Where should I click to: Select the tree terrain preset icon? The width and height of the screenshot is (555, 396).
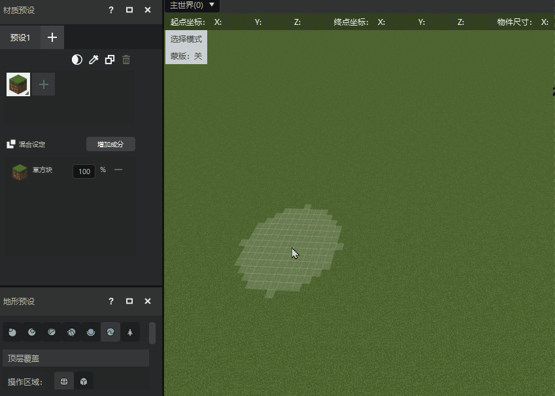point(130,333)
